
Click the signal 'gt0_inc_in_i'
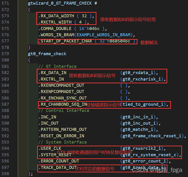(138, 117)
